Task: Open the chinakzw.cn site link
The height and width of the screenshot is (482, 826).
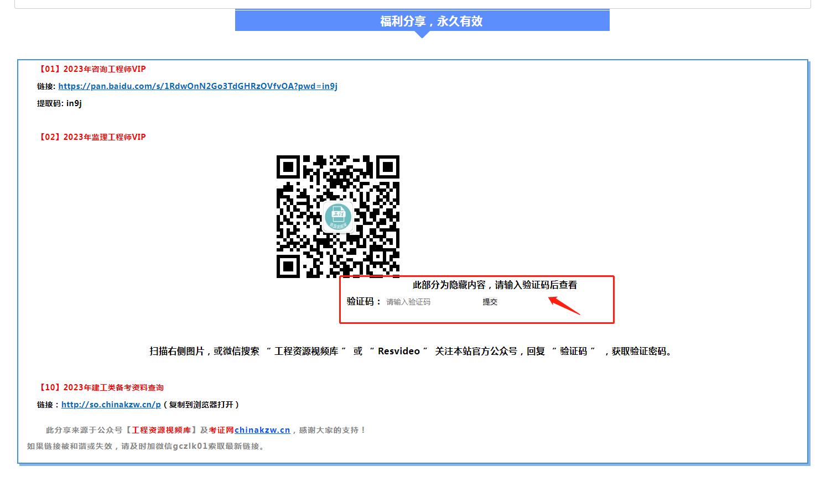Action: (x=262, y=430)
